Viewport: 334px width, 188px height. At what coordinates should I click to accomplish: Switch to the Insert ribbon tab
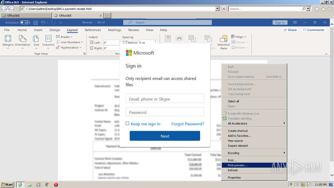click(x=38, y=30)
